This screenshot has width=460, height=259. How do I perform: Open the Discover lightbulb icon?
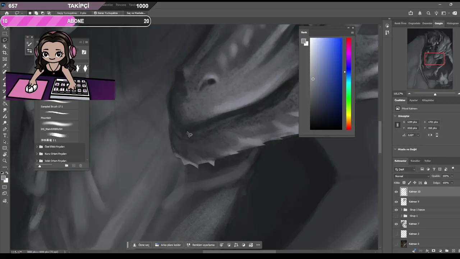tap(436, 13)
